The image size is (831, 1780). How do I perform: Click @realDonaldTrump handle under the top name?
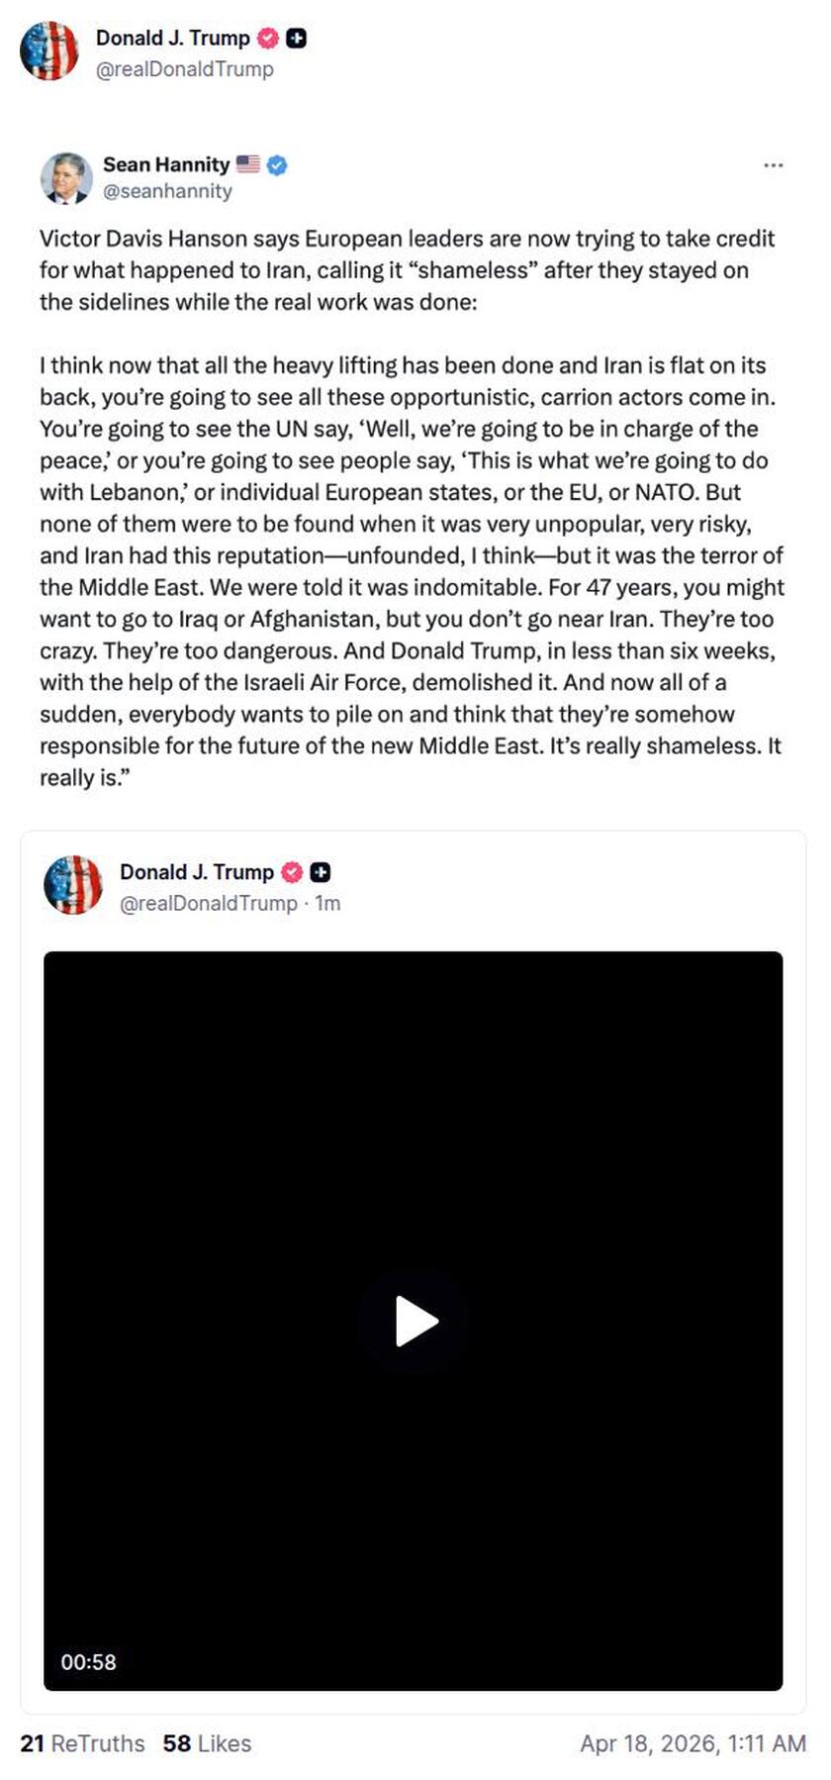184,70
